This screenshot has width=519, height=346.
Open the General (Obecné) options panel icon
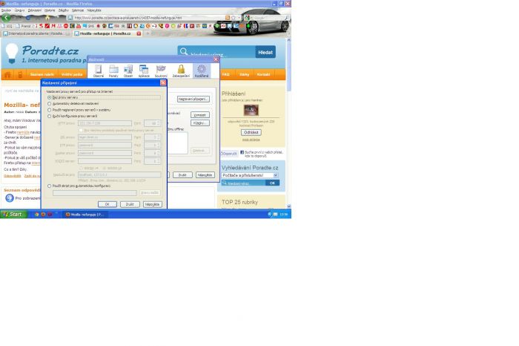click(x=99, y=71)
